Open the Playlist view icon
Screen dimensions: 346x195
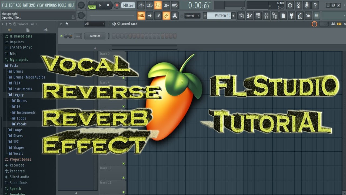click(241, 16)
